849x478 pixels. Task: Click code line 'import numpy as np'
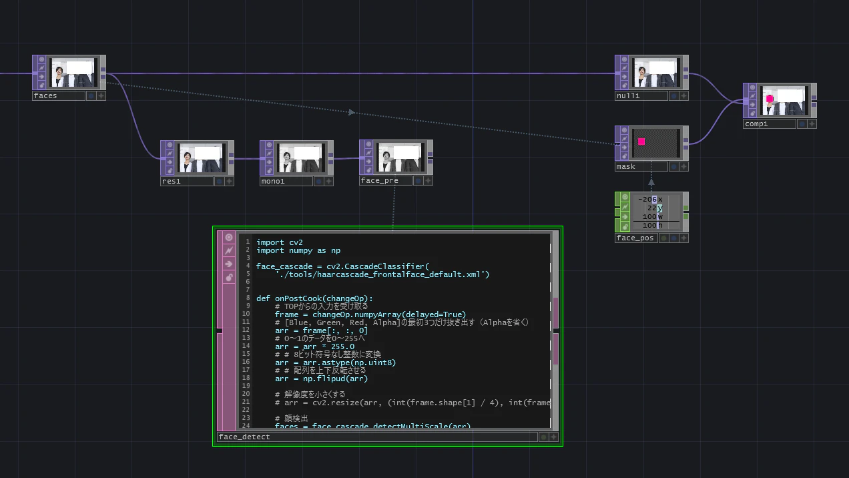298,250
